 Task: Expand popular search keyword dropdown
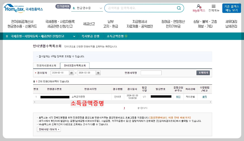[x=101, y=8]
